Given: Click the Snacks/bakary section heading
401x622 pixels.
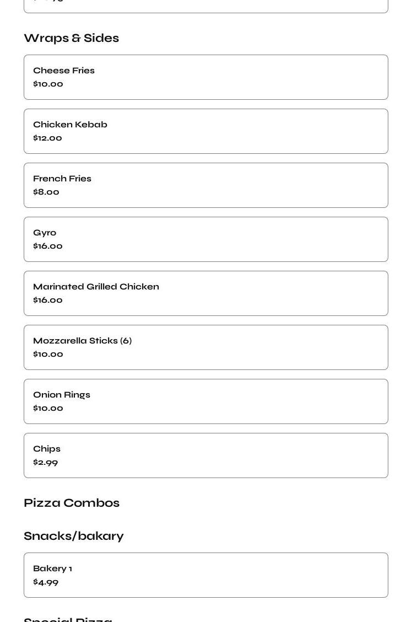Looking at the screenshot, I should pos(74,536).
